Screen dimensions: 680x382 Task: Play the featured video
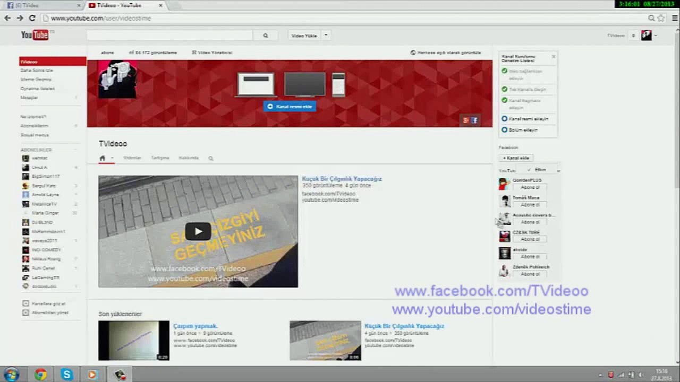pyautogui.click(x=198, y=231)
